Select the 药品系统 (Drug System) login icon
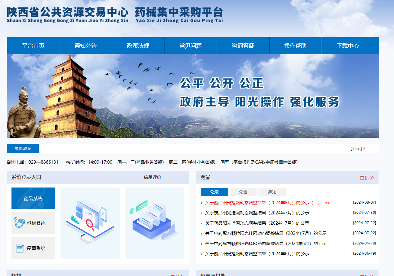The width and height of the screenshot is (394, 276). click(33, 198)
